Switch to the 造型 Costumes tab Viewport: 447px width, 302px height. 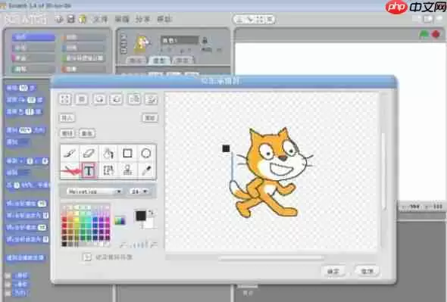pyautogui.click(x=159, y=60)
